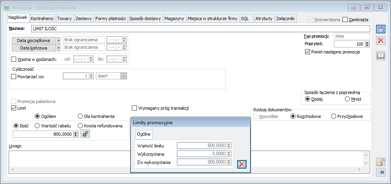This screenshot has width=391, height=184.
Task: Click the start time spinner arrows
Action: coord(124,40)
